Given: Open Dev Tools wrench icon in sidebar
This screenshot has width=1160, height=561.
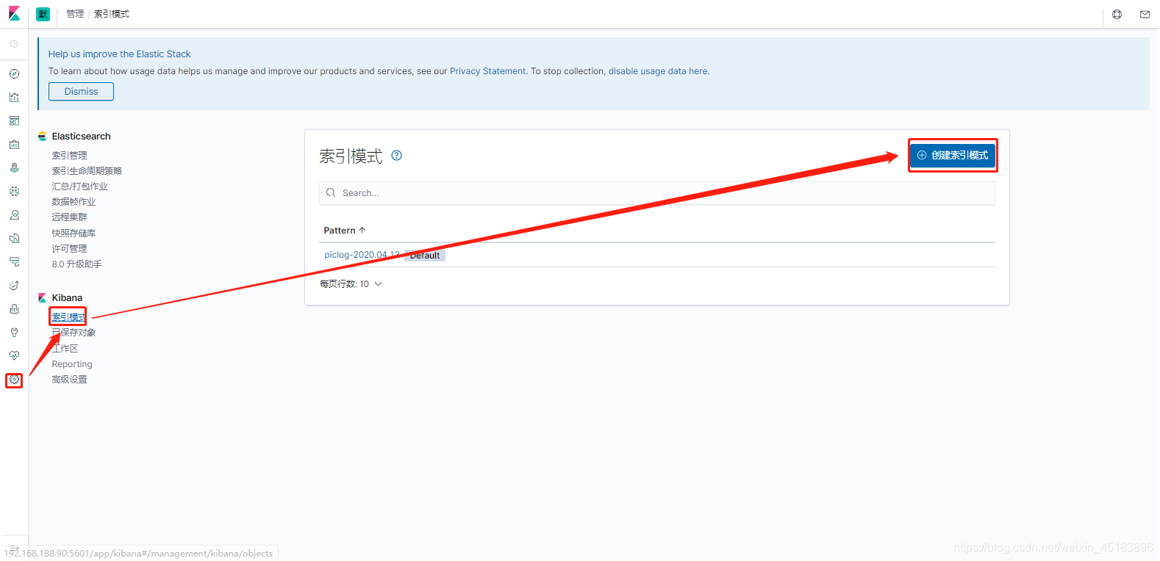Looking at the screenshot, I should [x=14, y=332].
